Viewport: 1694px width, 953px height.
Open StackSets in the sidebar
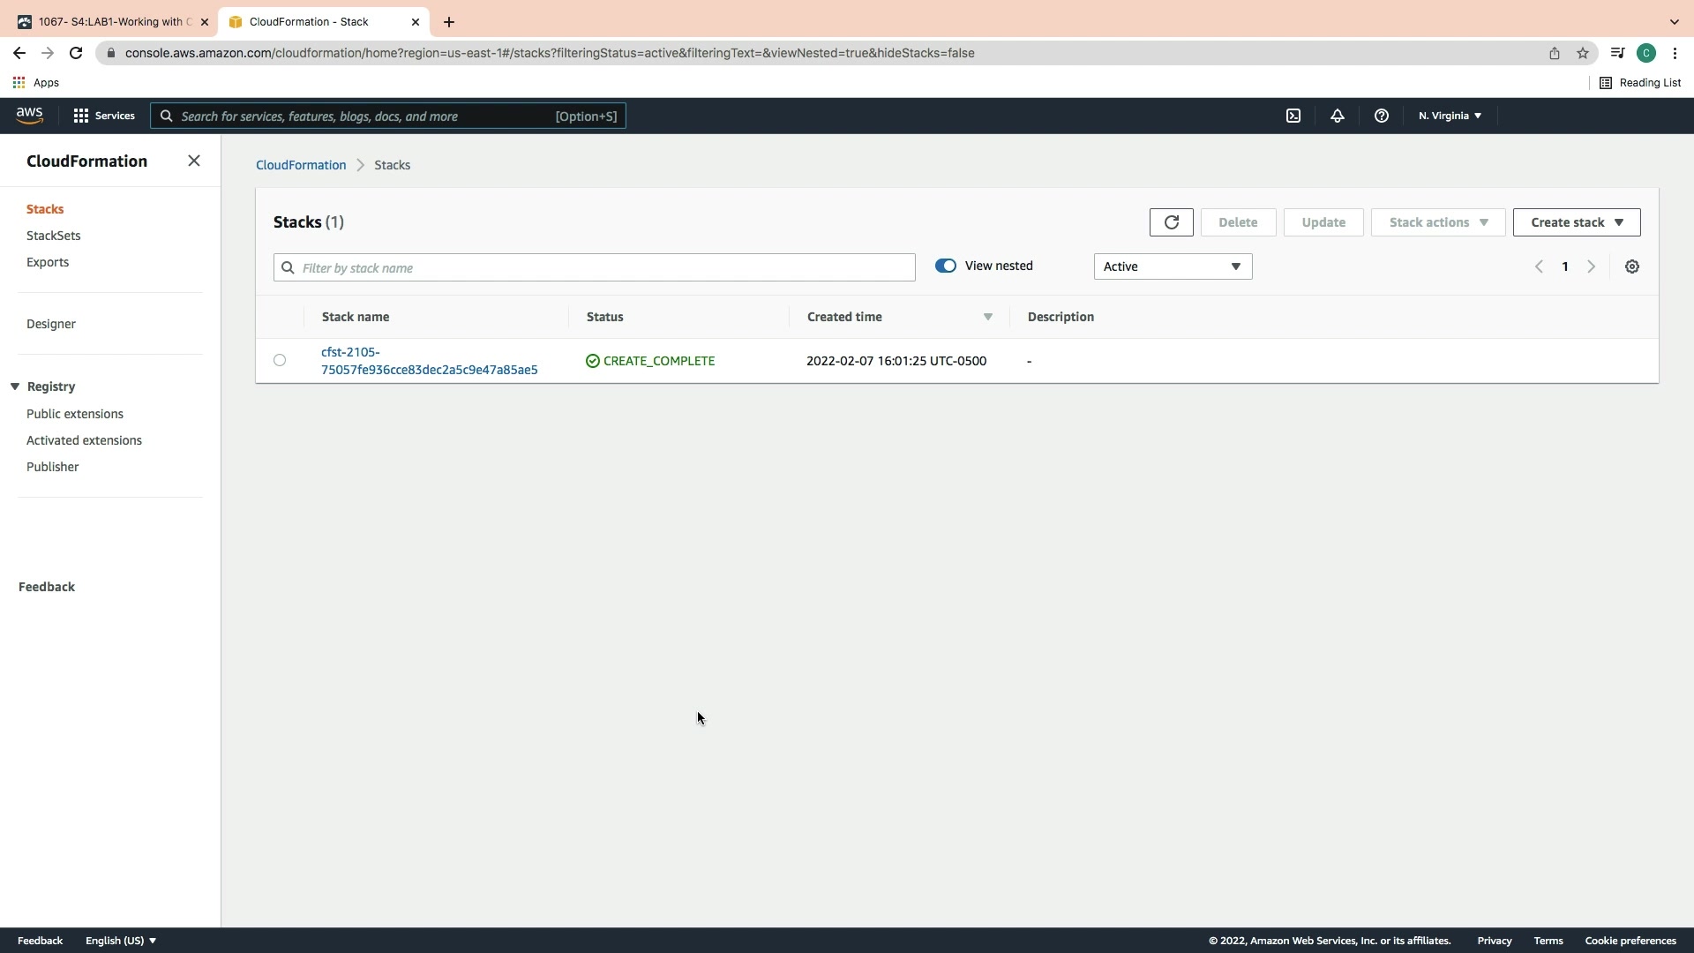coord(53,236)
